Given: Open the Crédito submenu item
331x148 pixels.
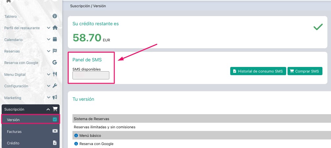Looking at the screenshot, I should point(13,143).
